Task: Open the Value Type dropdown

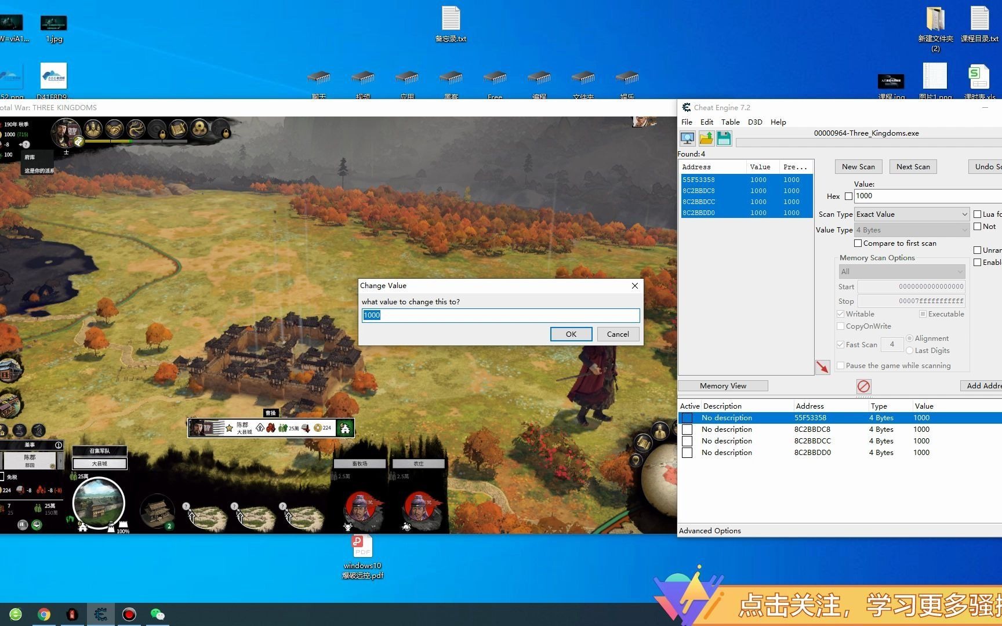Action: pos(912,230)
